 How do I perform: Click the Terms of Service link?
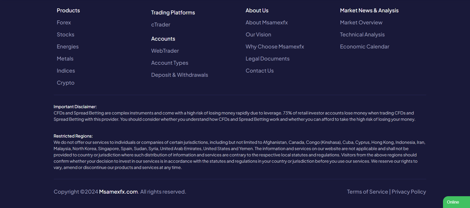[x=367, y=192]
